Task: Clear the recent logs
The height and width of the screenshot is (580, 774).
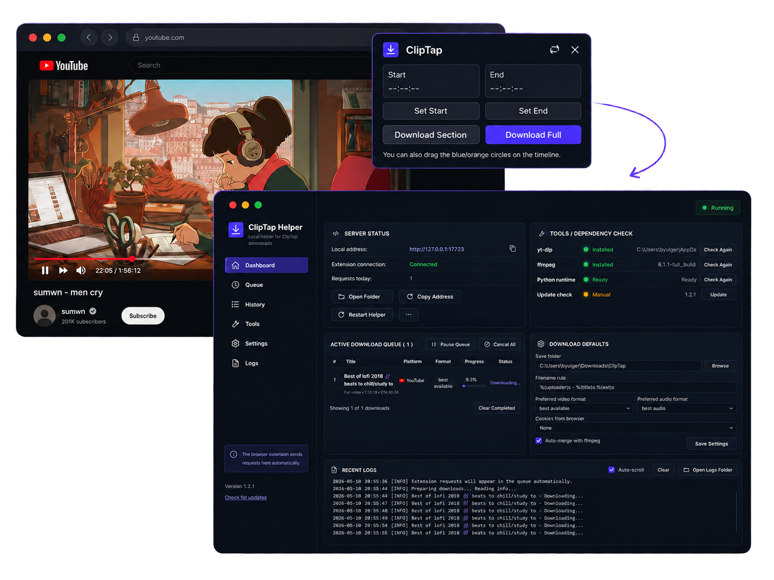Action: tap(663, 470)
